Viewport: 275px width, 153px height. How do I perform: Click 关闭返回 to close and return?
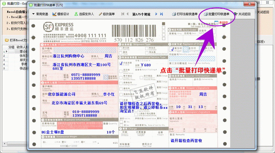(x=242, y=14)
